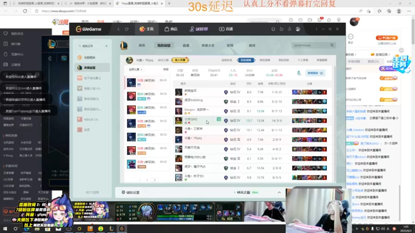The width and height of the screenshot is (415, 233).
Task: Click the green icon beside 数据图表
Action: coord(299,73)
